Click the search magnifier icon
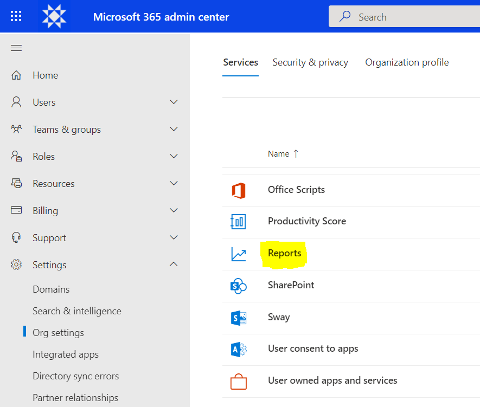 point(345,16)
